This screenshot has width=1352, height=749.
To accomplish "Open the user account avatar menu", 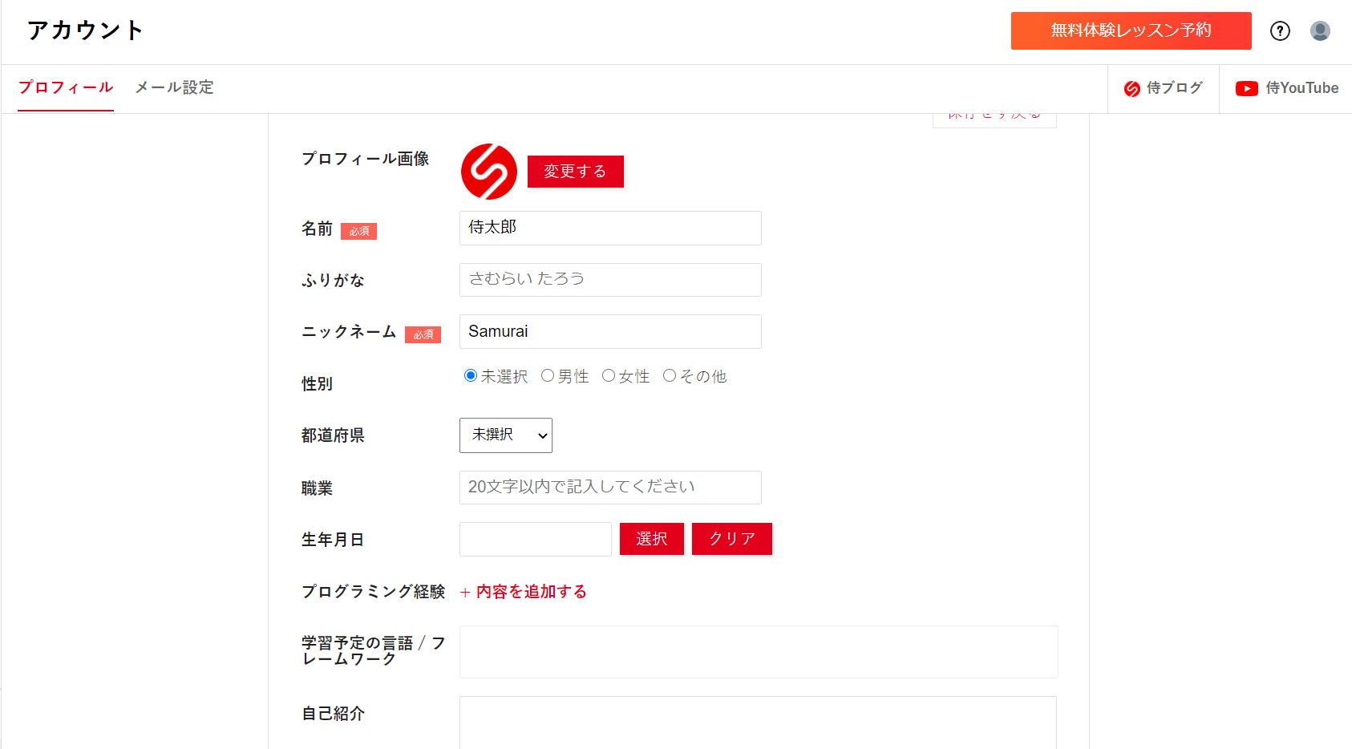I will [1320, 30].
